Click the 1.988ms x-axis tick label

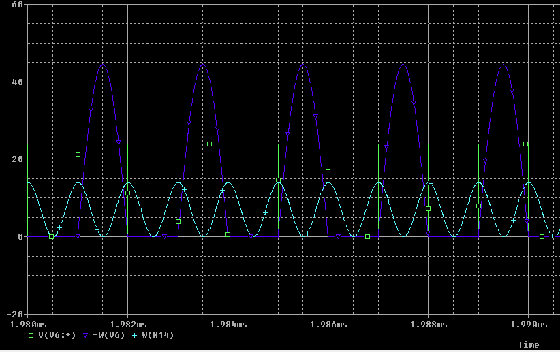click(429, 325)
